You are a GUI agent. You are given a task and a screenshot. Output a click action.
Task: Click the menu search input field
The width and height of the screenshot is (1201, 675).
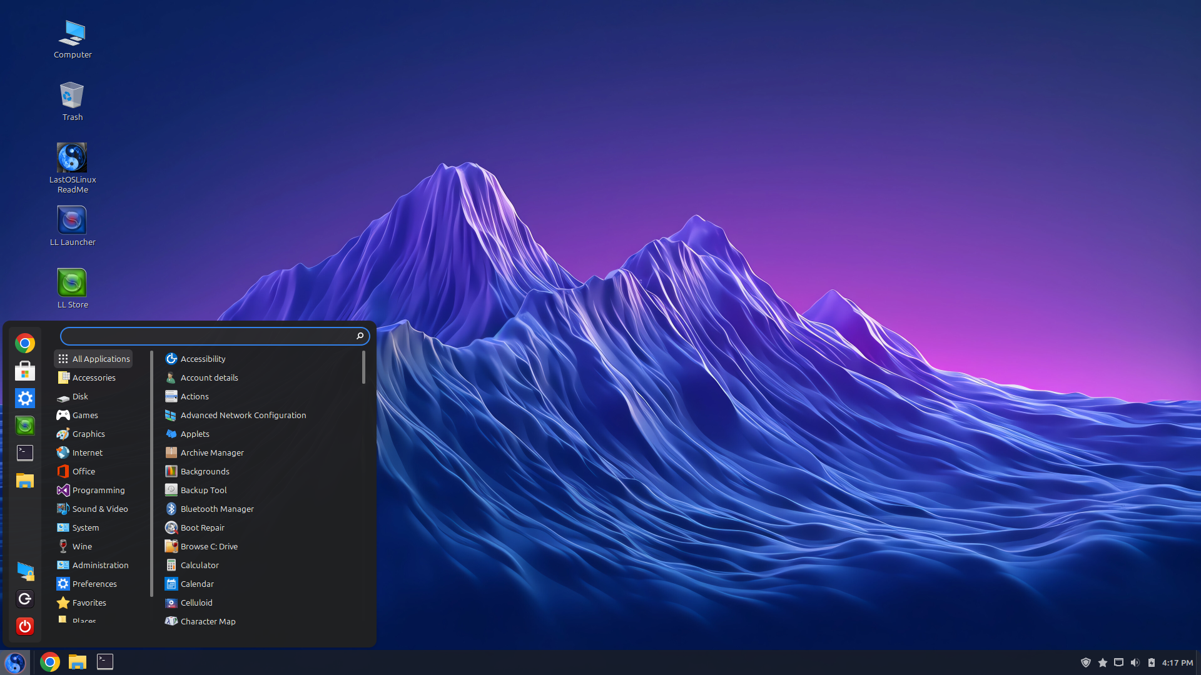215,336
